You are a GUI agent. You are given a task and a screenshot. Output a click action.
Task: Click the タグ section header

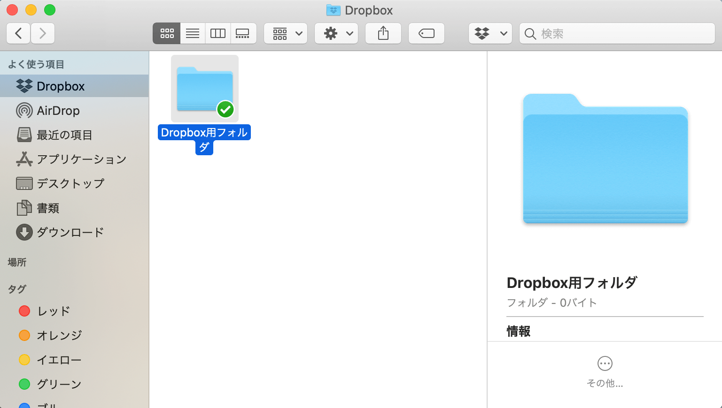[x=17, y=289]
